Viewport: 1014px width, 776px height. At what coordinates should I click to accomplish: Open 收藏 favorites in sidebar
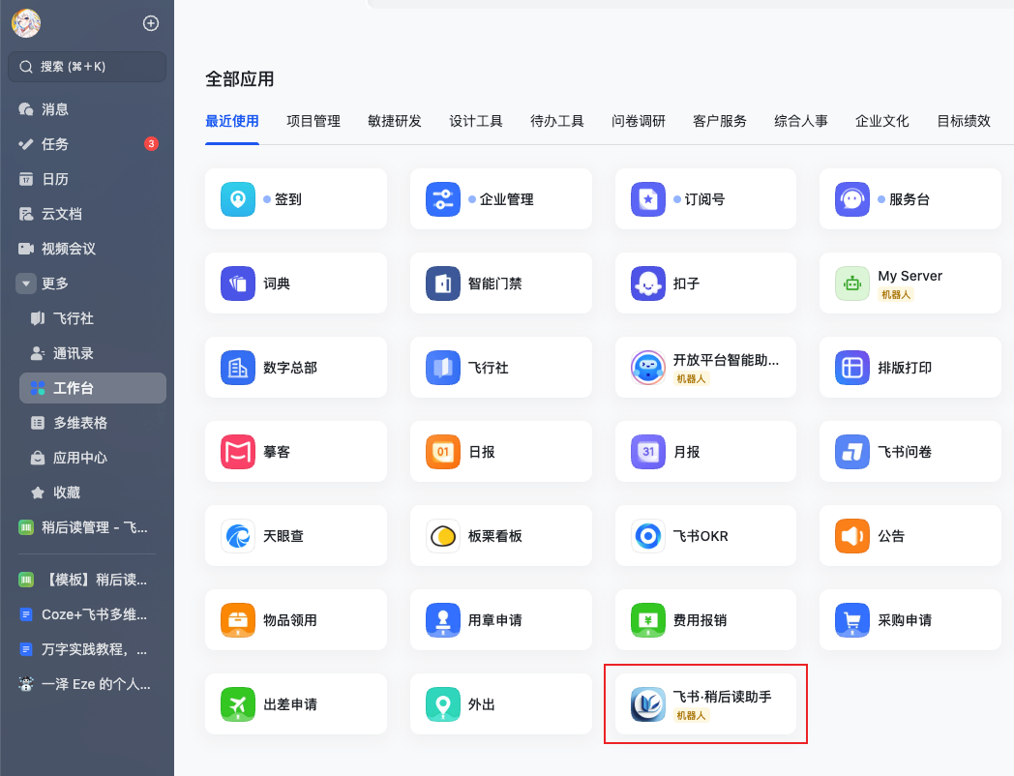click(93, 492)
